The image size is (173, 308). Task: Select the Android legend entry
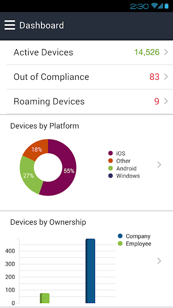pos(123,168)
